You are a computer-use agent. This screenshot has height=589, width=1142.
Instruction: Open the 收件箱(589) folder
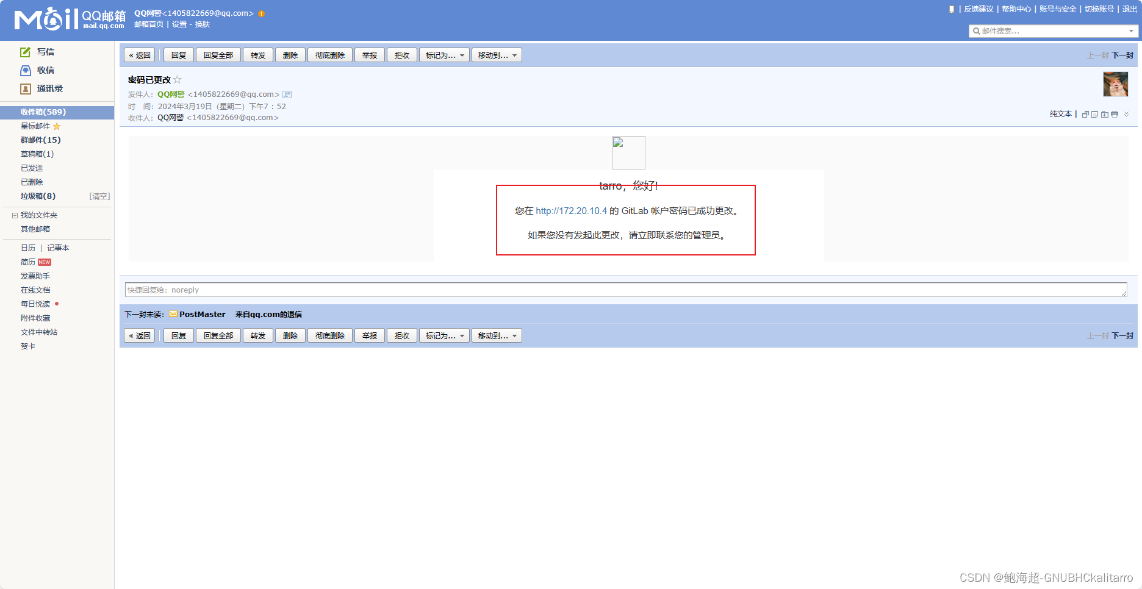click(x=57, y=112)
